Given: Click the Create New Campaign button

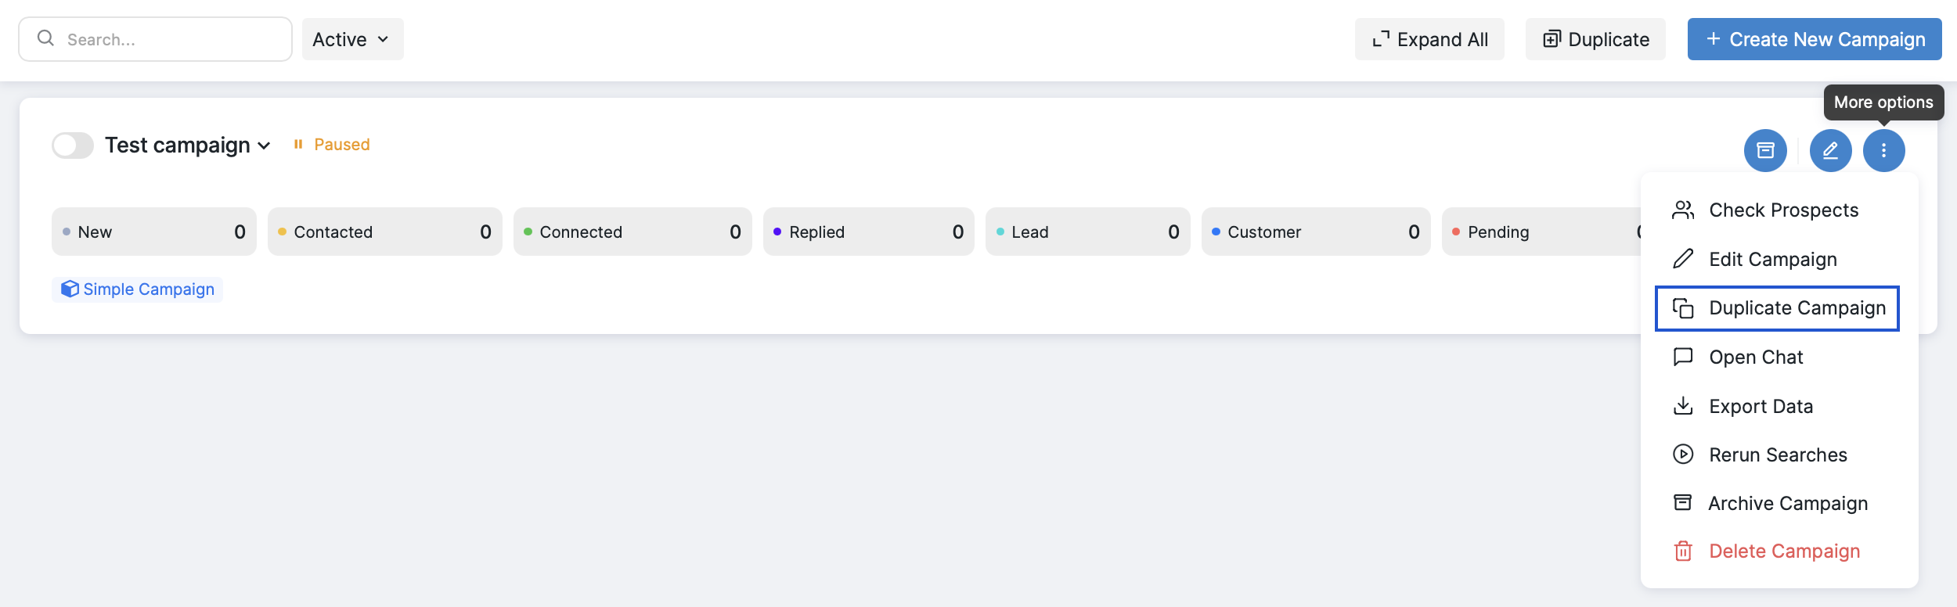Looking at the screenshot, I should pyautogui.click(x=1814, y=39).
